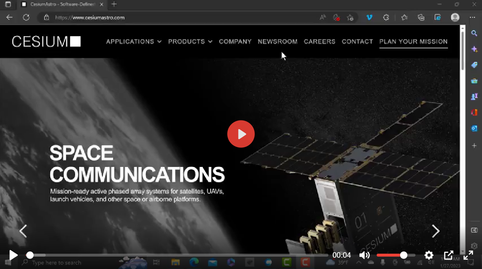Add page to favorites star icon
Image resolution: width=482 pixels, height=269 pixels.
[x=350, y=17]
